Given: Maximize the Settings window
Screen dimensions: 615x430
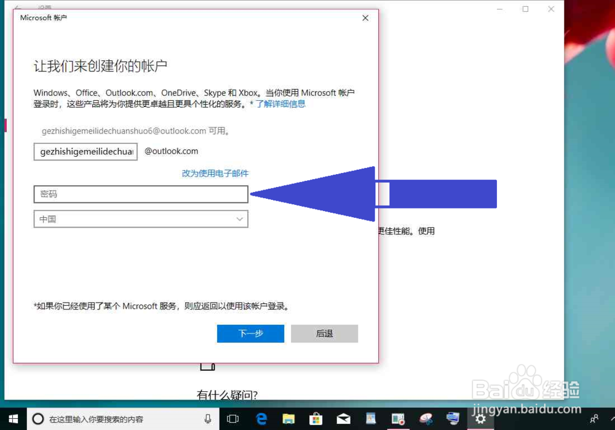Looking at the screenshot, I should coord(526,9).
